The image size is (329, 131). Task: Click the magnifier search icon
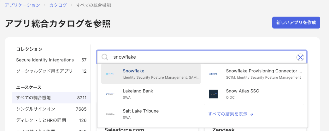click(x=105, y=57)
